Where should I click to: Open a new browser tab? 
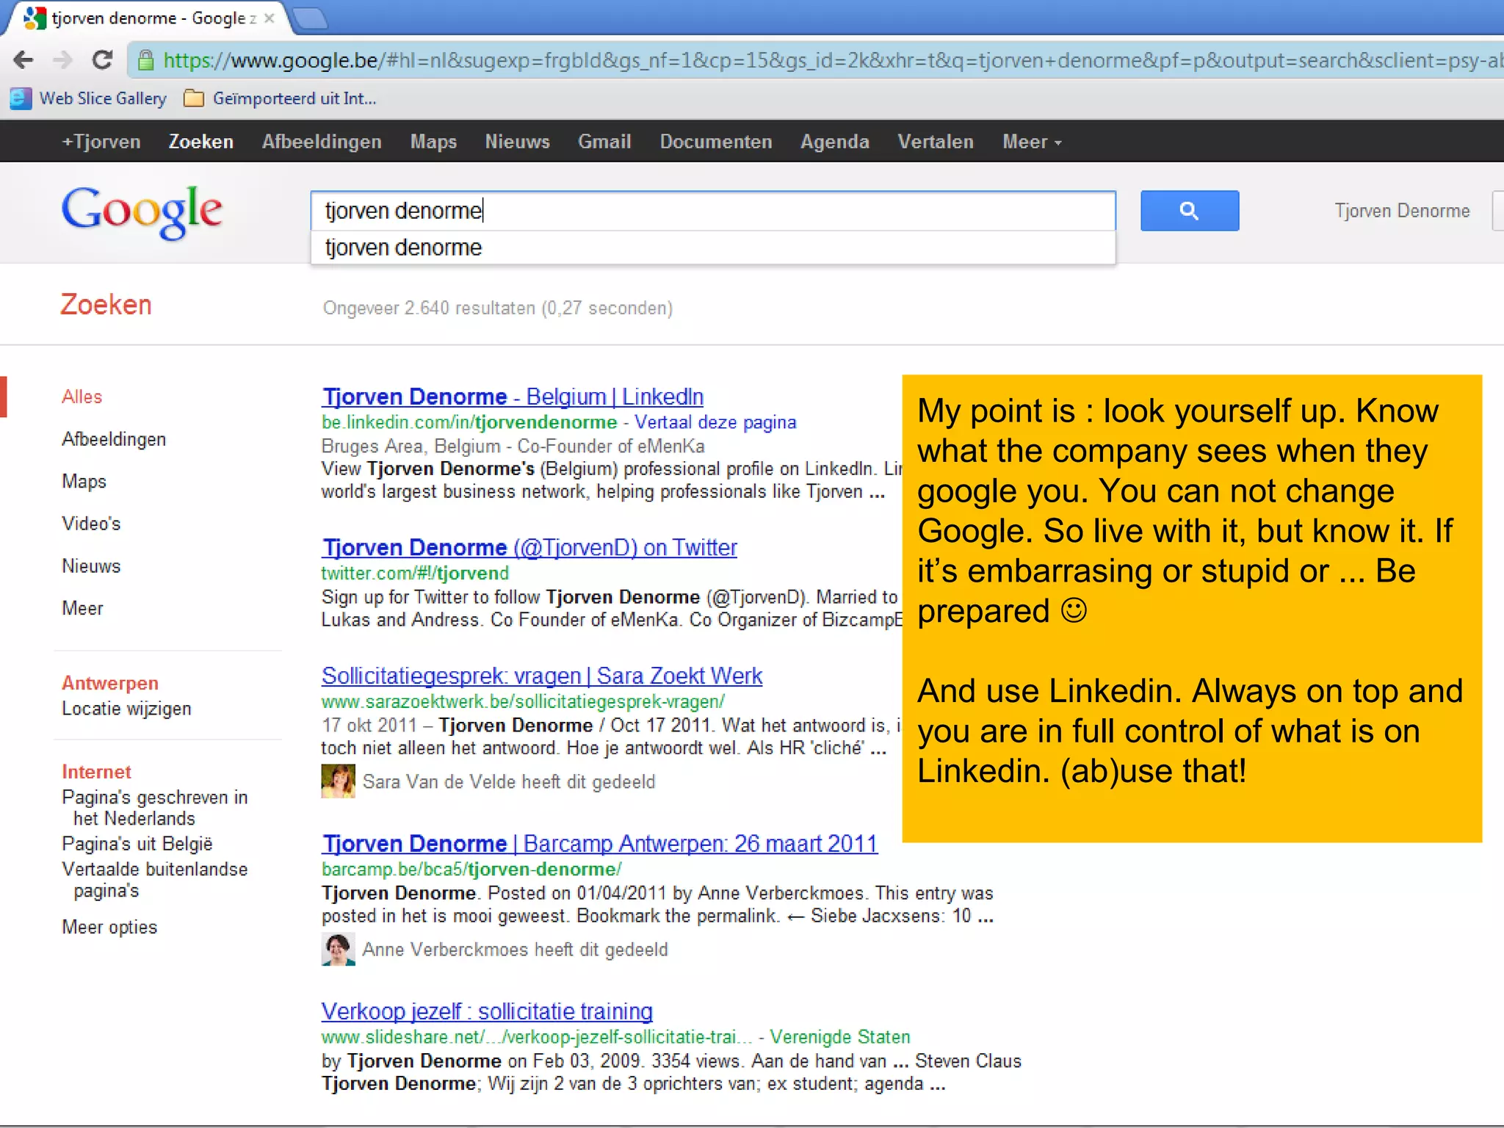point(310,18)
